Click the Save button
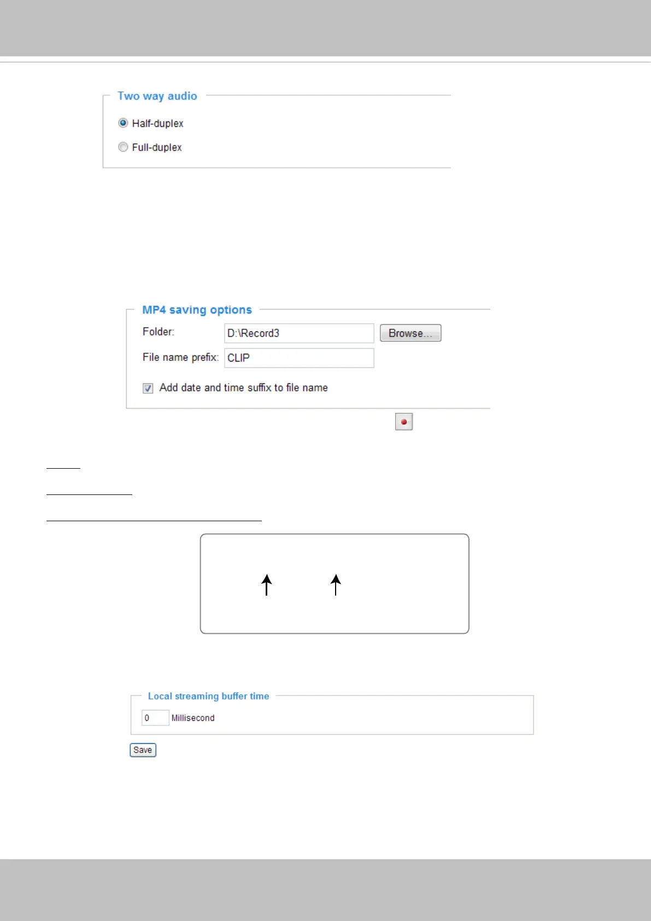The height and width of the screenshot is (921, 651). click(143, 750)
